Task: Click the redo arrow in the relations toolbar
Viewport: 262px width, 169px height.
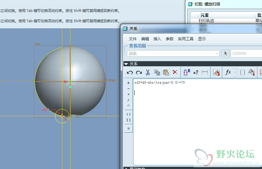Action: 139,72
